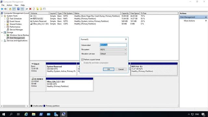Open Windows Start button
The image size is (208, 117).
click(4, 114)
